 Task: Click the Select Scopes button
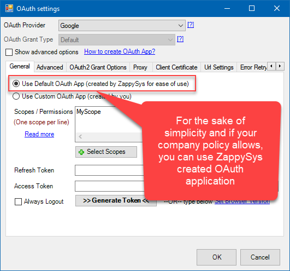point(106,152)
